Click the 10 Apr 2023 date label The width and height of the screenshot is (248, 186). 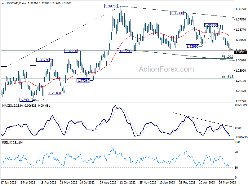pos(207,182)
